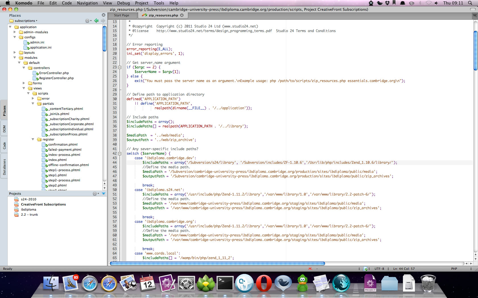
Task: Expand the admin-modules folder
Action: pos(15,32)
